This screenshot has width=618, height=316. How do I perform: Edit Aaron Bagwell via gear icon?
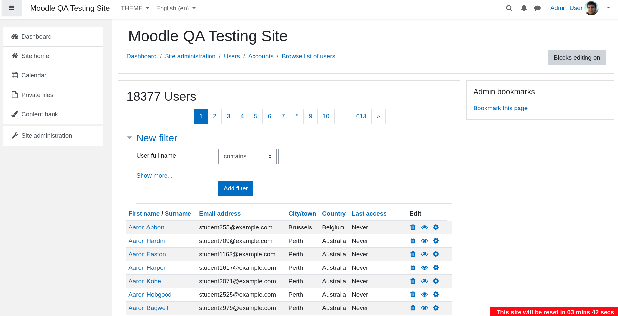436,308
